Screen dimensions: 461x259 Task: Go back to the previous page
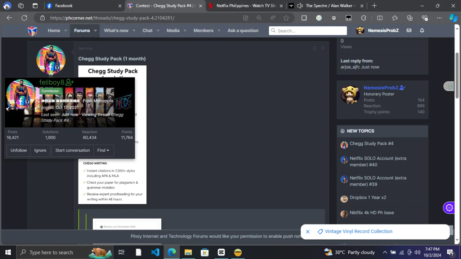9,18
